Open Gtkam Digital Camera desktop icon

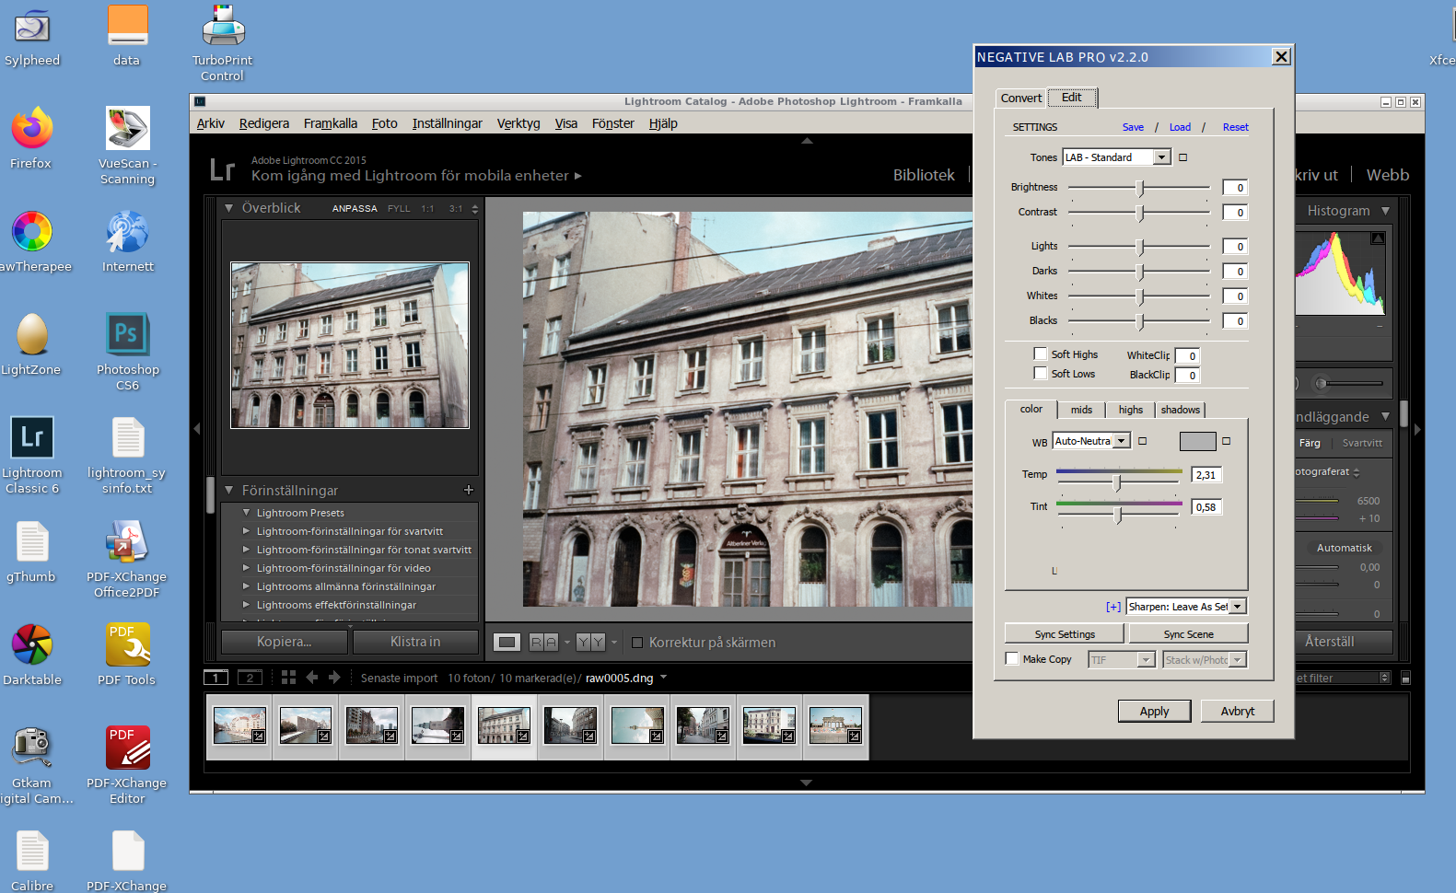pyautogui.click(x=32, y=765)
